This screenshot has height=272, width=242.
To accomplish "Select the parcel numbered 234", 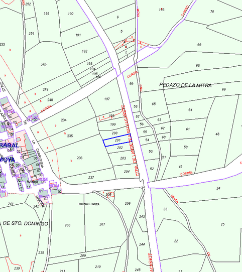I will [x=64, y=120].
